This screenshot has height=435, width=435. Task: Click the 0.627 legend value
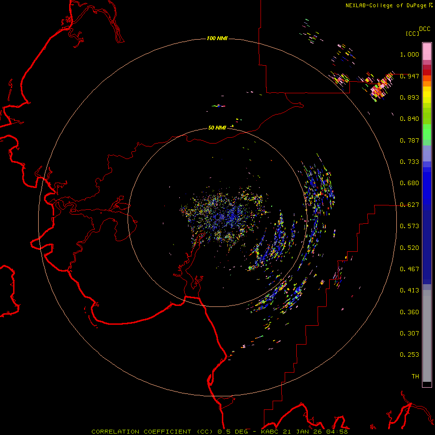(409, 205)
